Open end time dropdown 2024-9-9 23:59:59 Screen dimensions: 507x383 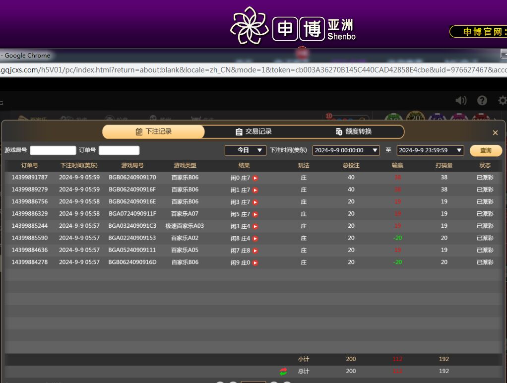pyautogui.click(x=430, y=150)
